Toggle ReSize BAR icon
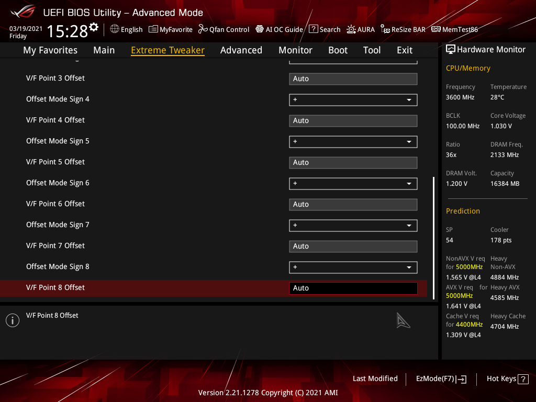Viewport: 536px width, 402px height. click(385, 29)
